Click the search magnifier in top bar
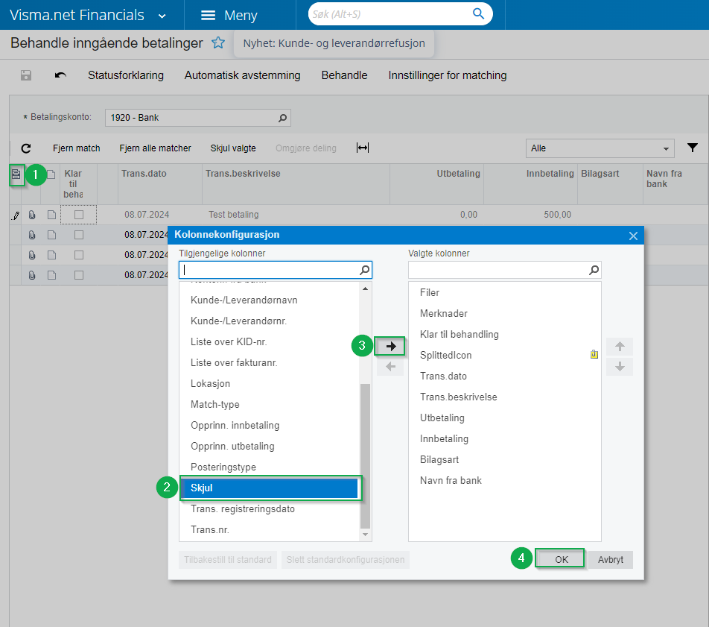Viewport: 709px width, 627px height. click(478, 13)
